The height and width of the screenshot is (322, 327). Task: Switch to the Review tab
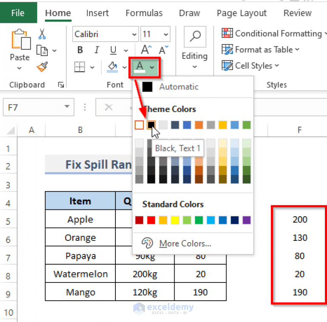point(298,13)
